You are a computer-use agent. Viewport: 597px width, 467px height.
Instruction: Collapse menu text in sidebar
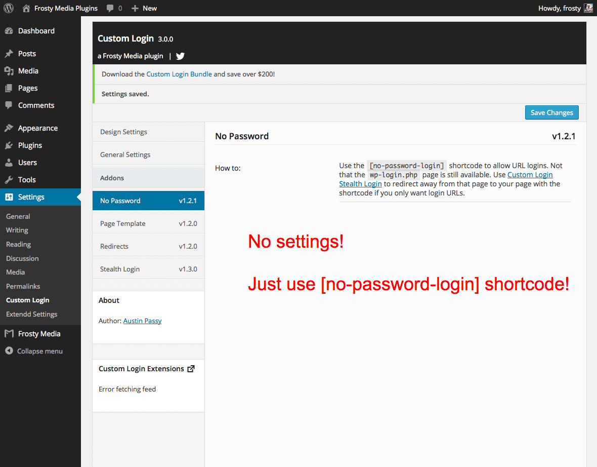[39, 351]
